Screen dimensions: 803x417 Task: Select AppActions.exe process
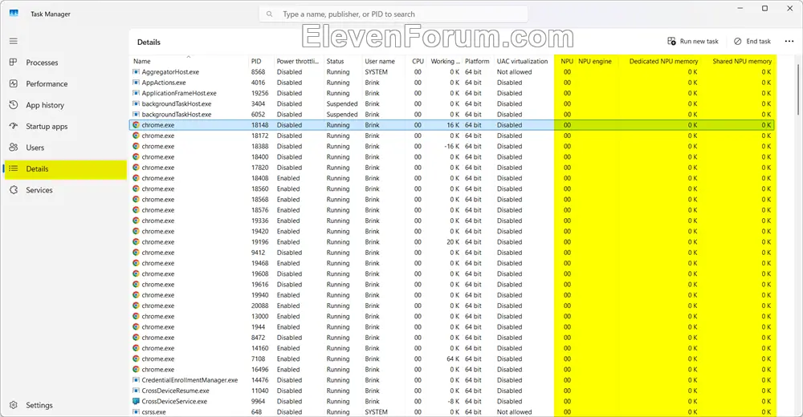click(452, 83)
